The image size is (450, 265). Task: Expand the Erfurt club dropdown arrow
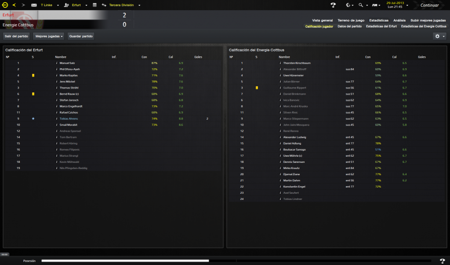coord(87,5)
